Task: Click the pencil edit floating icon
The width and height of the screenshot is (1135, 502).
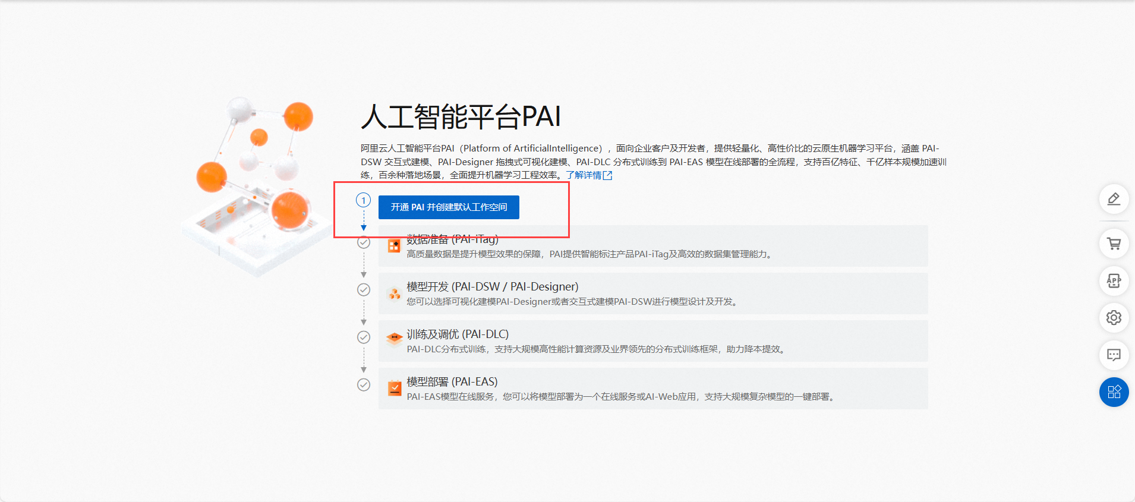Action: coord(1114,199)
